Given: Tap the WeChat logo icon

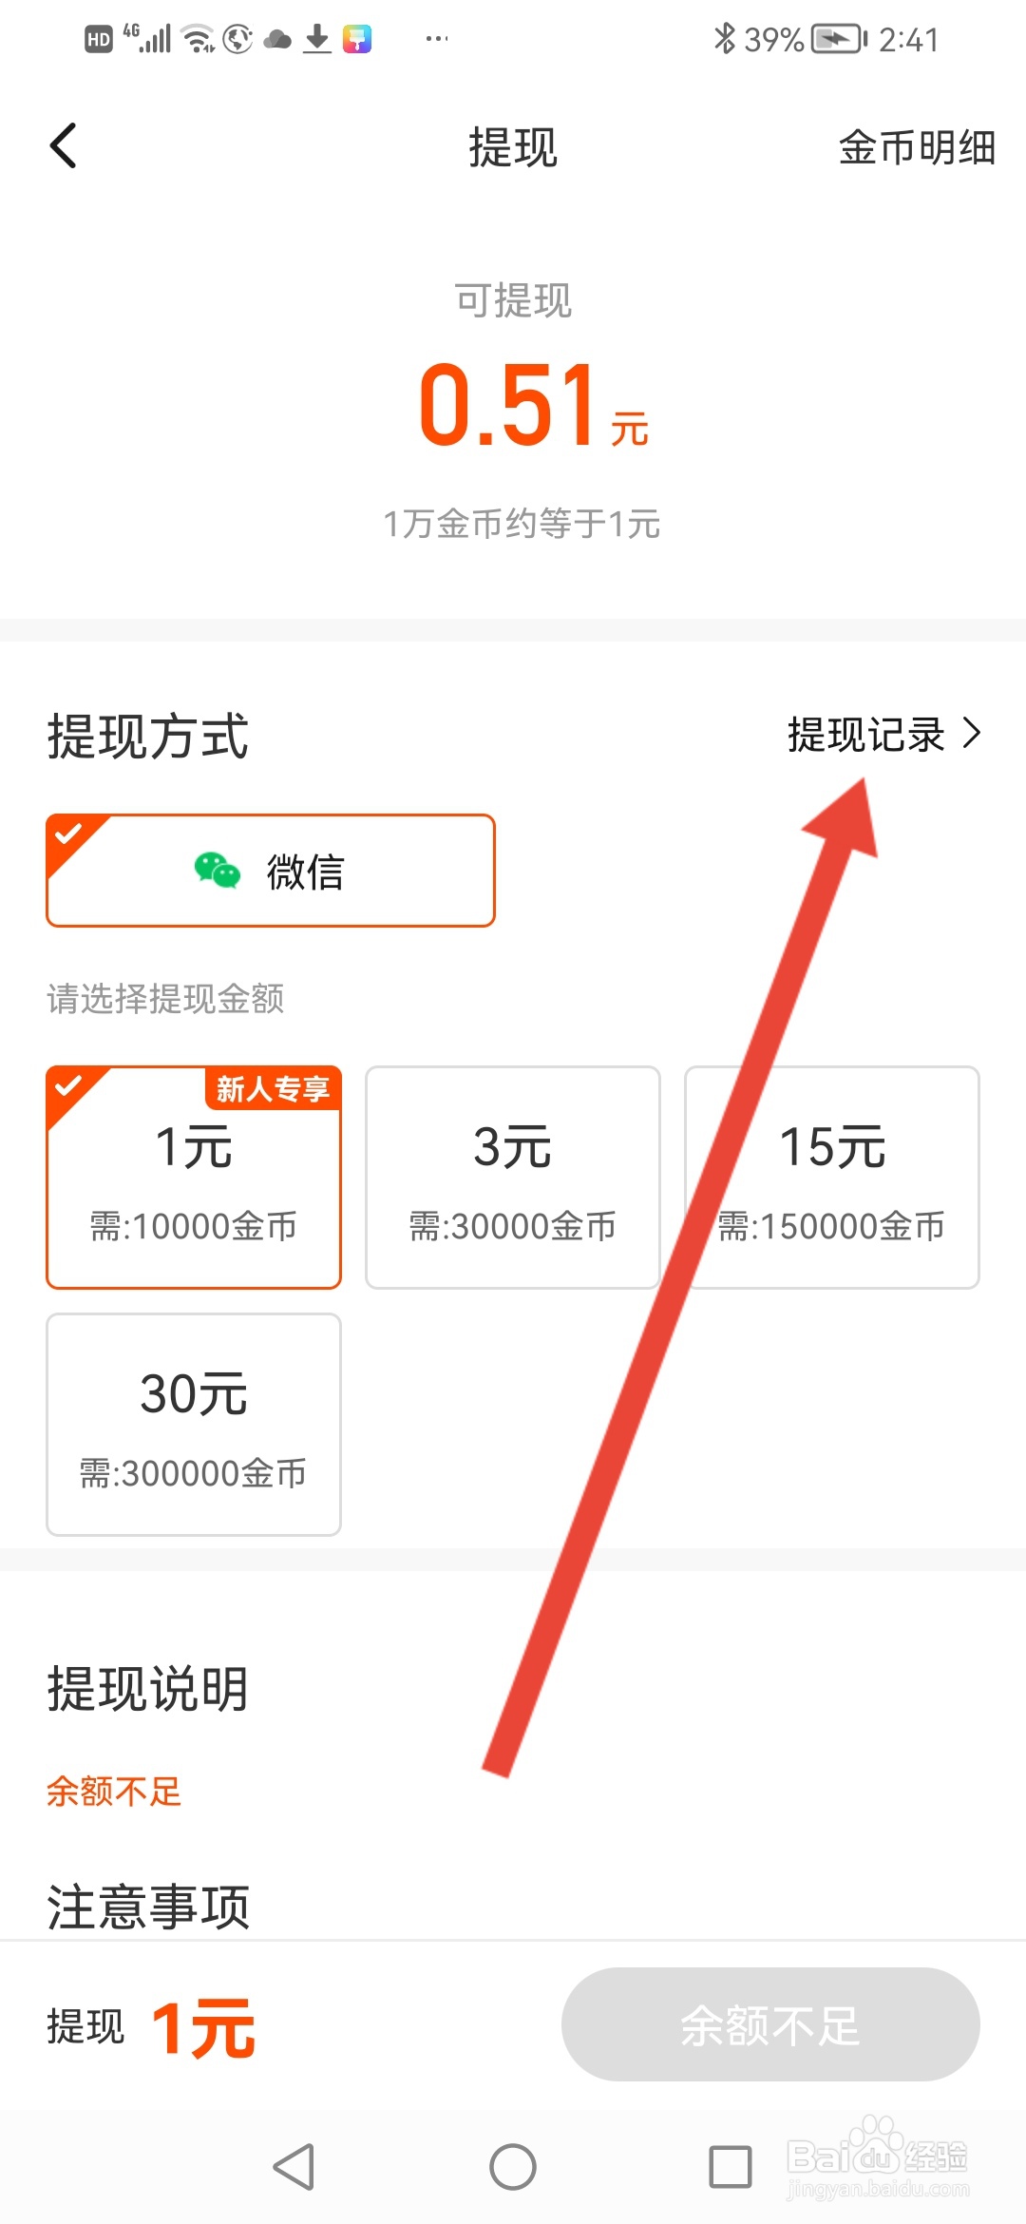Looking at the screenshot, I should 217,871.
